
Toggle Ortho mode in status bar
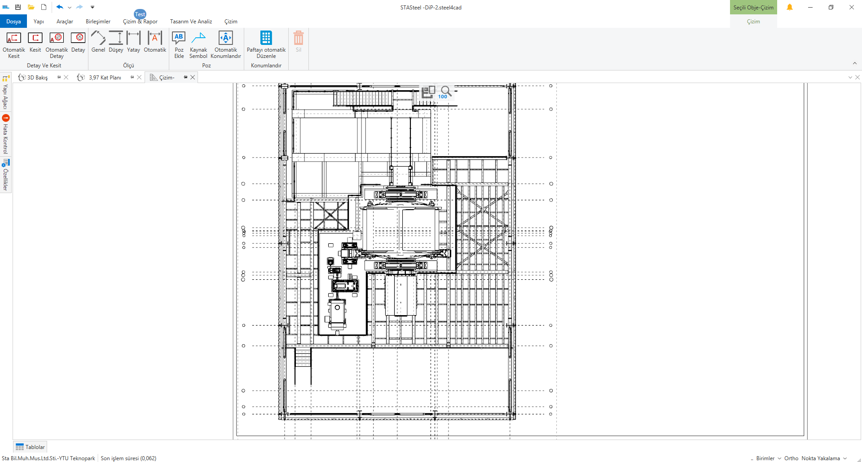pyautogui.click(x=791, y=458)
